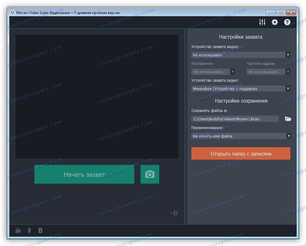Take a snapshot with camera button
Screen dimensions: 306x246
click(x=150, y=174)
